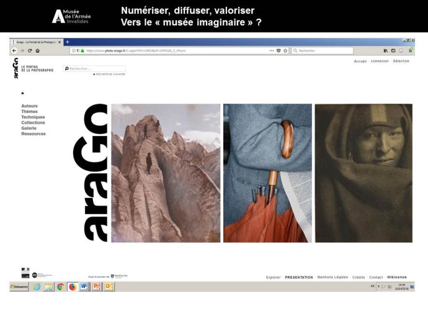Open the Contact footer link

tap(376, 278)
